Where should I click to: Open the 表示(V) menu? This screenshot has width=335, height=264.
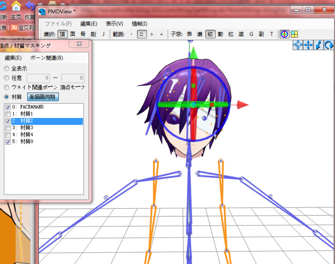click(x=114, y=24)
